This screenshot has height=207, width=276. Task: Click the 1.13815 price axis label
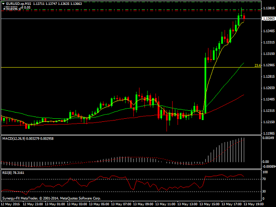coord(269,8)
